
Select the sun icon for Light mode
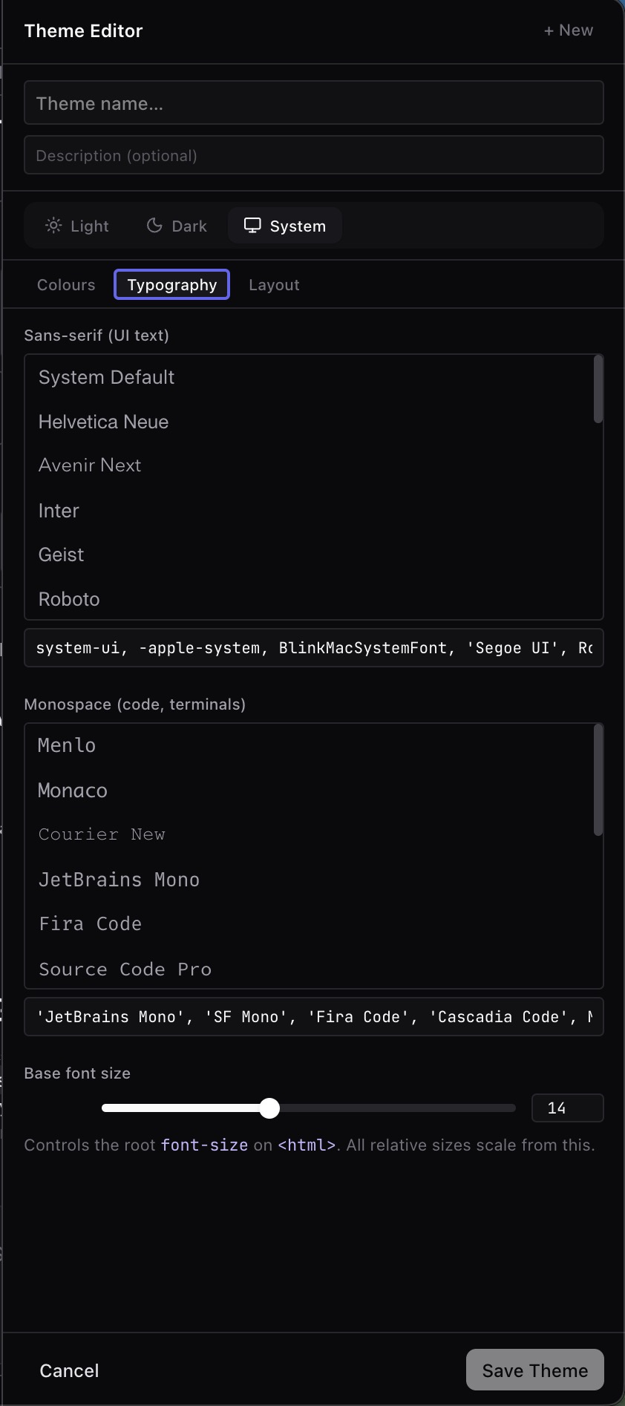pos(54,226)
